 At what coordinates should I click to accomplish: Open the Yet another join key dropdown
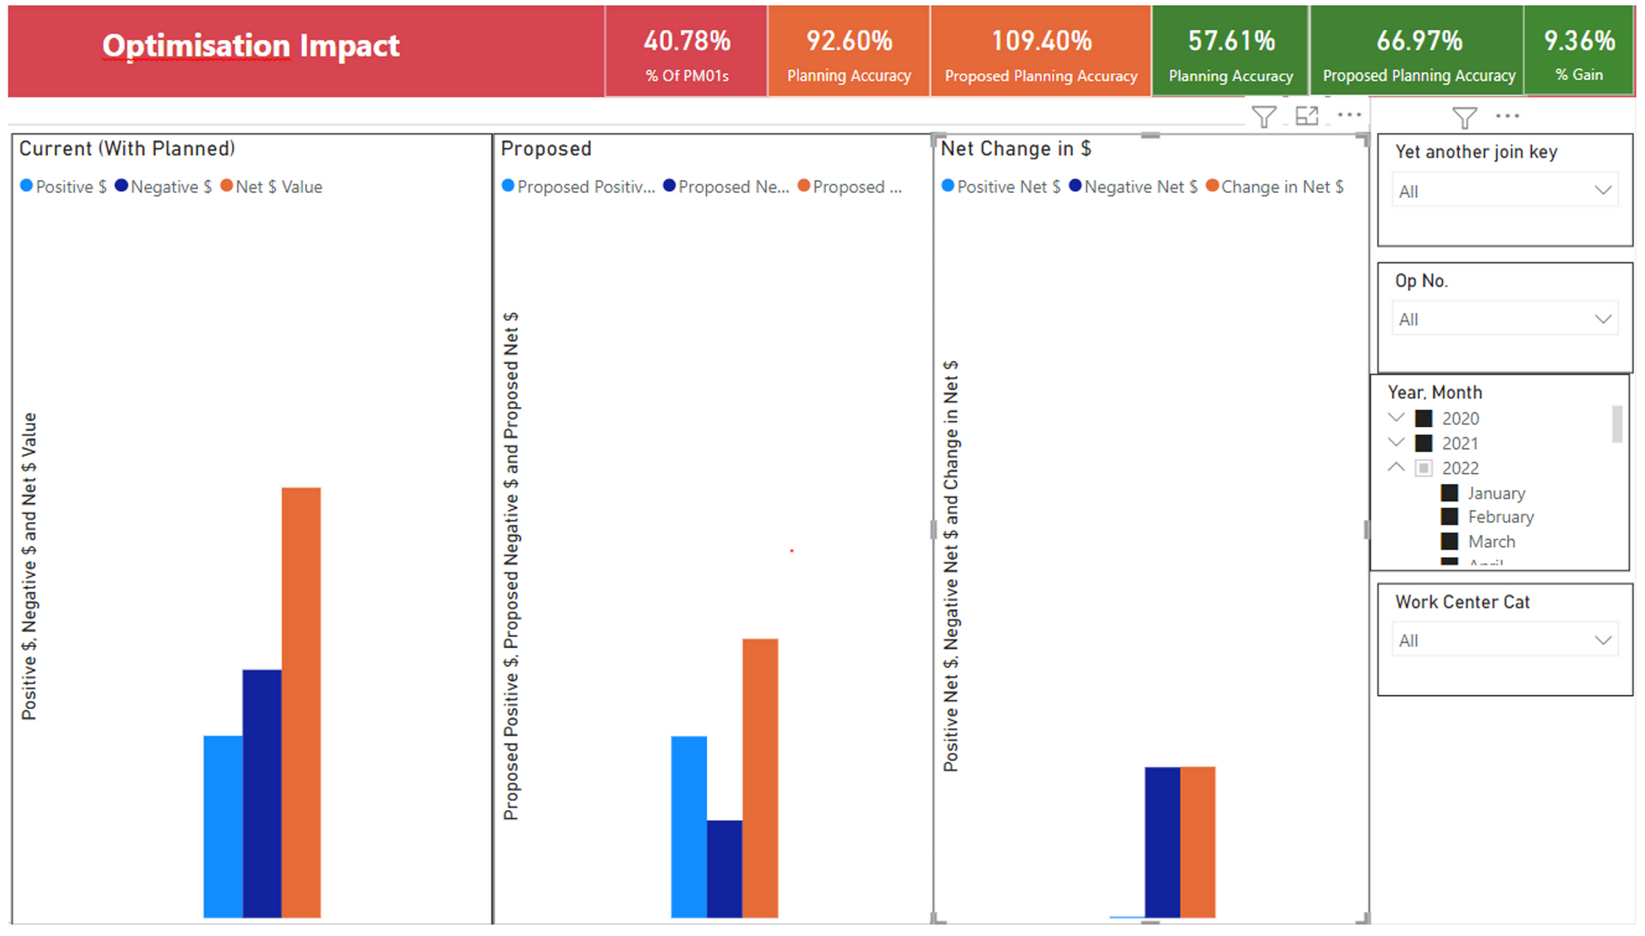(x=1505, y=190)
